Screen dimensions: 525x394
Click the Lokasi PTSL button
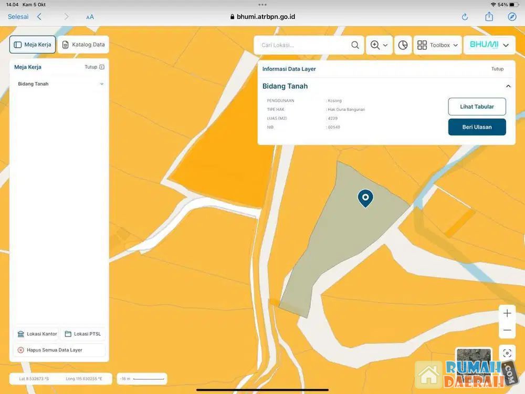click(82, 334)
